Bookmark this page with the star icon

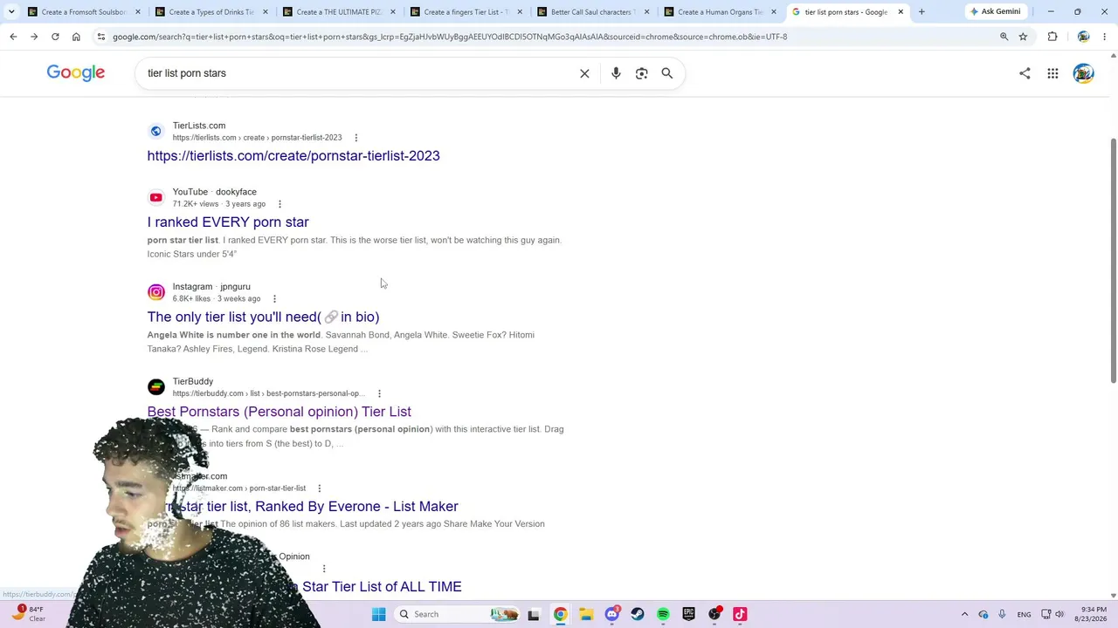[x=1023, y=37]
